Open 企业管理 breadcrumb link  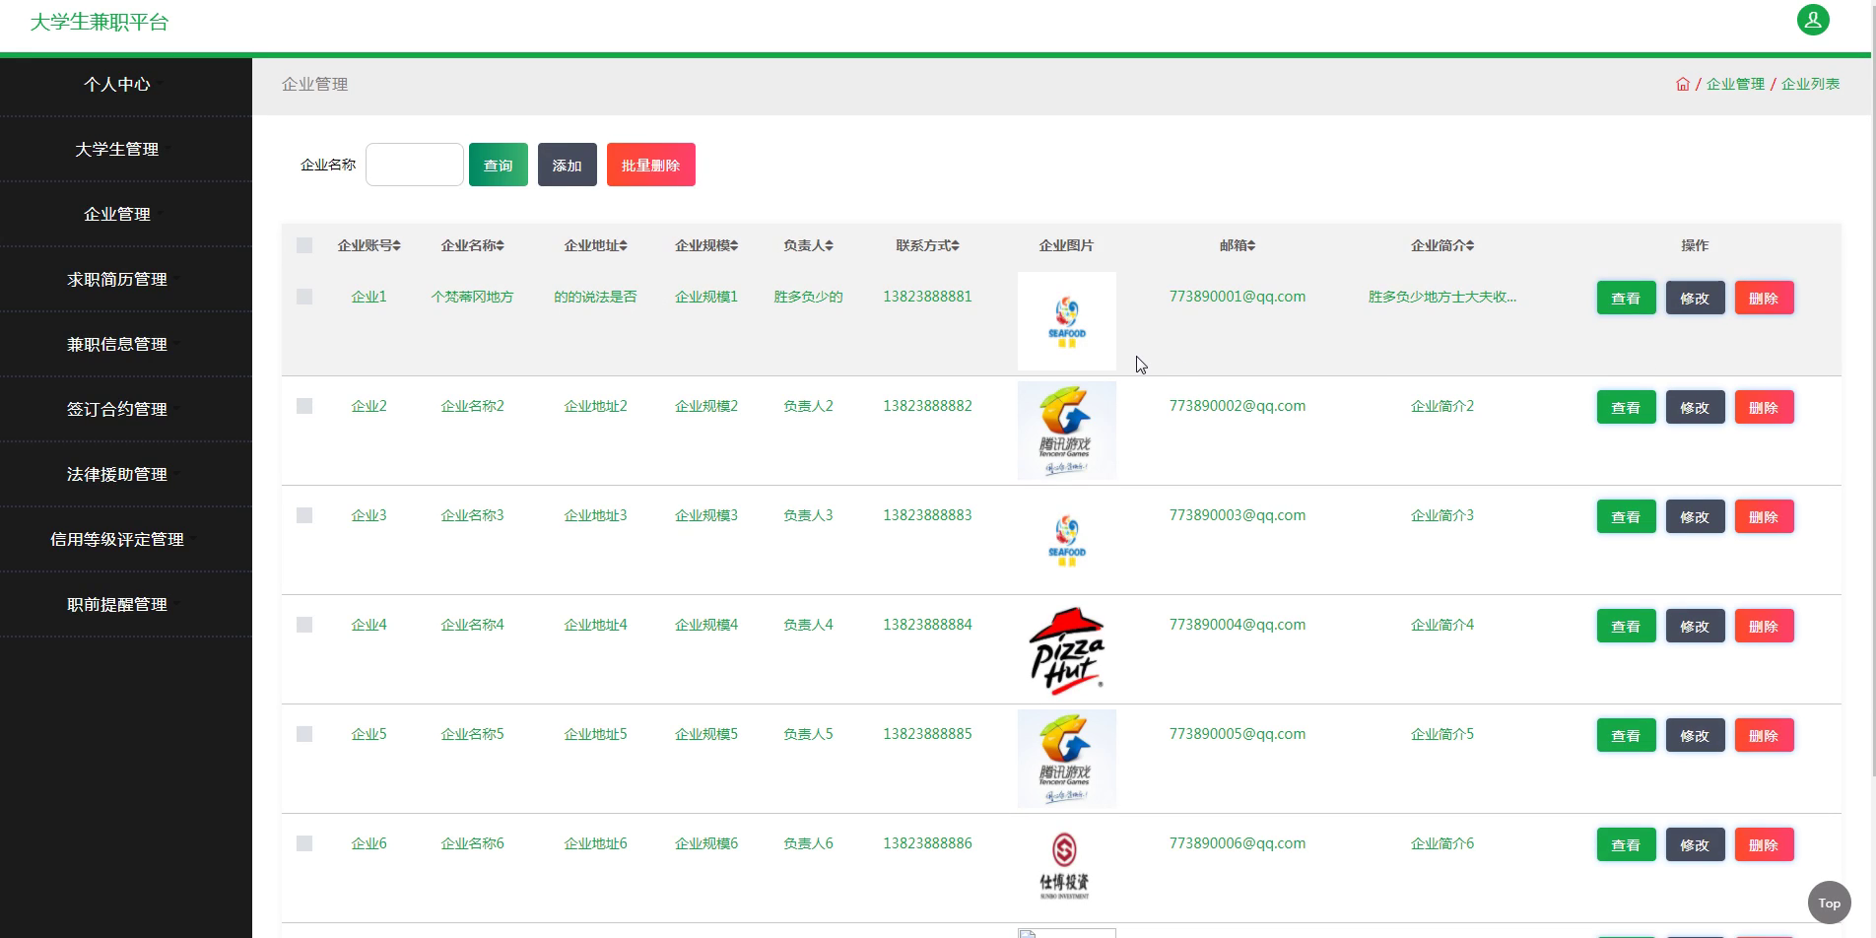[1735, 84]
